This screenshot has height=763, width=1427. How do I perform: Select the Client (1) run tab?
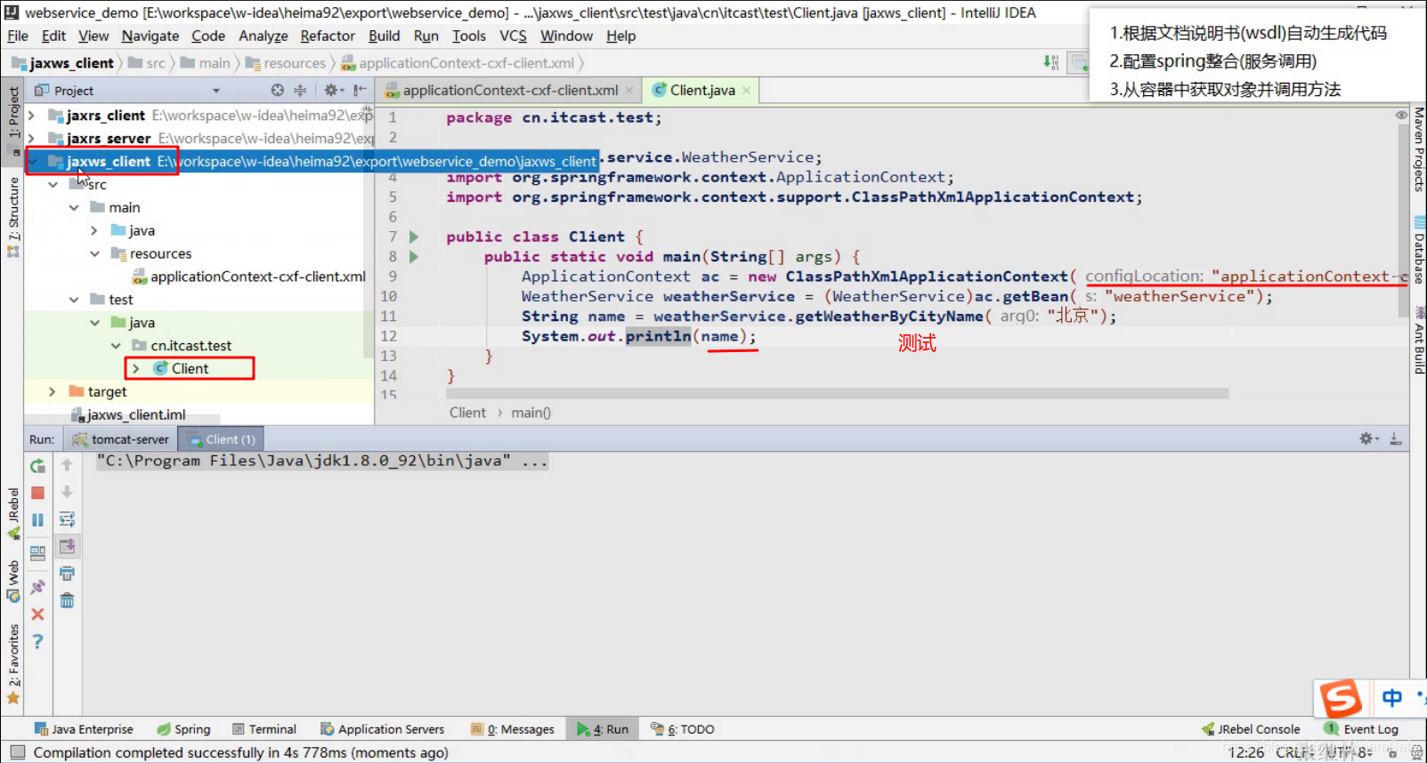coord(223,439)
